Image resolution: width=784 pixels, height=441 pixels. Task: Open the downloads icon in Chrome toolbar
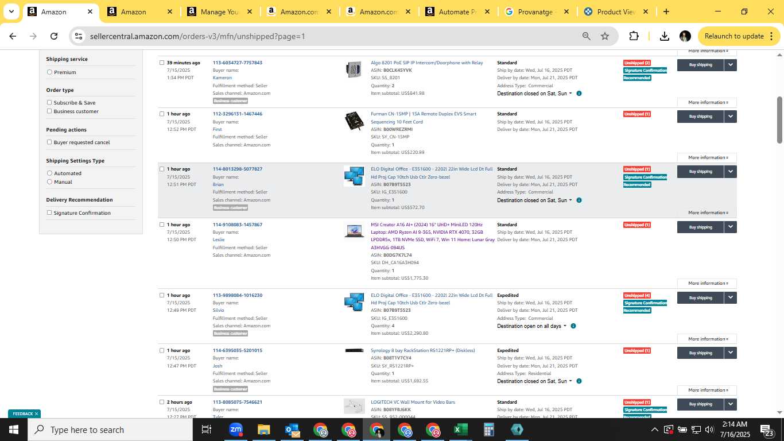click(x=665, y=36)
